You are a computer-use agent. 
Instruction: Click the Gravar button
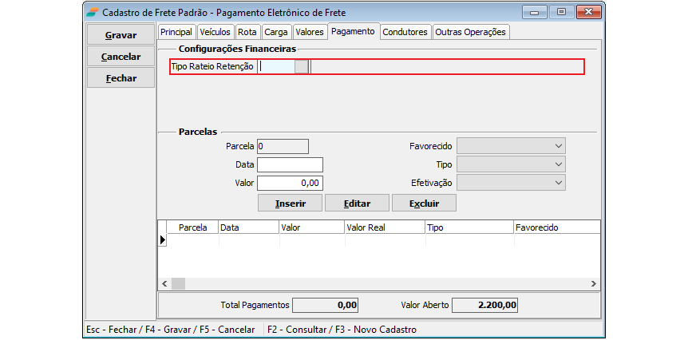(121, 35)
